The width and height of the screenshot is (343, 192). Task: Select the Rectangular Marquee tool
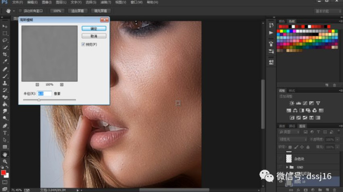pyautogui.click(x=5, y=34)
